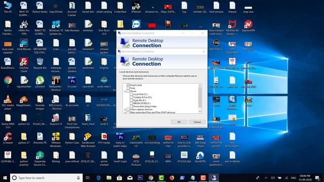This screenshot has height=182, width=324.
Task: Expand the Video capture devices node
Action: pyautogui.click(x=125, y=109)
